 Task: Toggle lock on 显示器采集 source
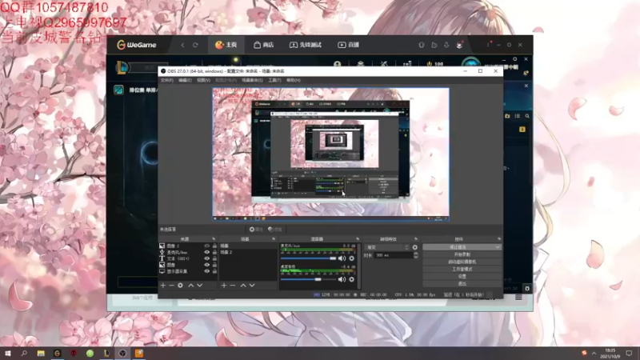pyautogui.click(x=214, y=271)
